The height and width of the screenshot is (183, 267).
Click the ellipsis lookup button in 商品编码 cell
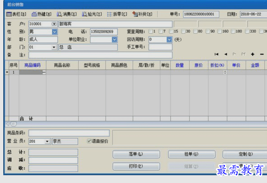44,72
